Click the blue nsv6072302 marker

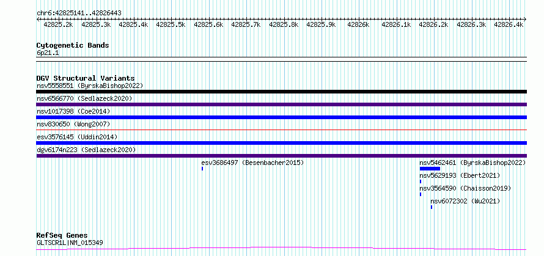coord(432,207)
